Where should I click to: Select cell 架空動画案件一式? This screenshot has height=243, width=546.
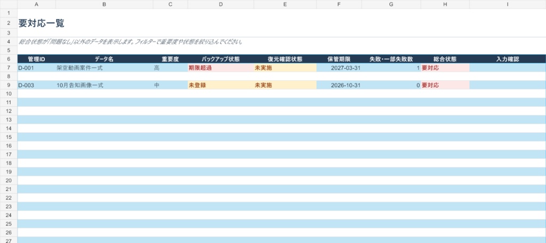[104, 68]
